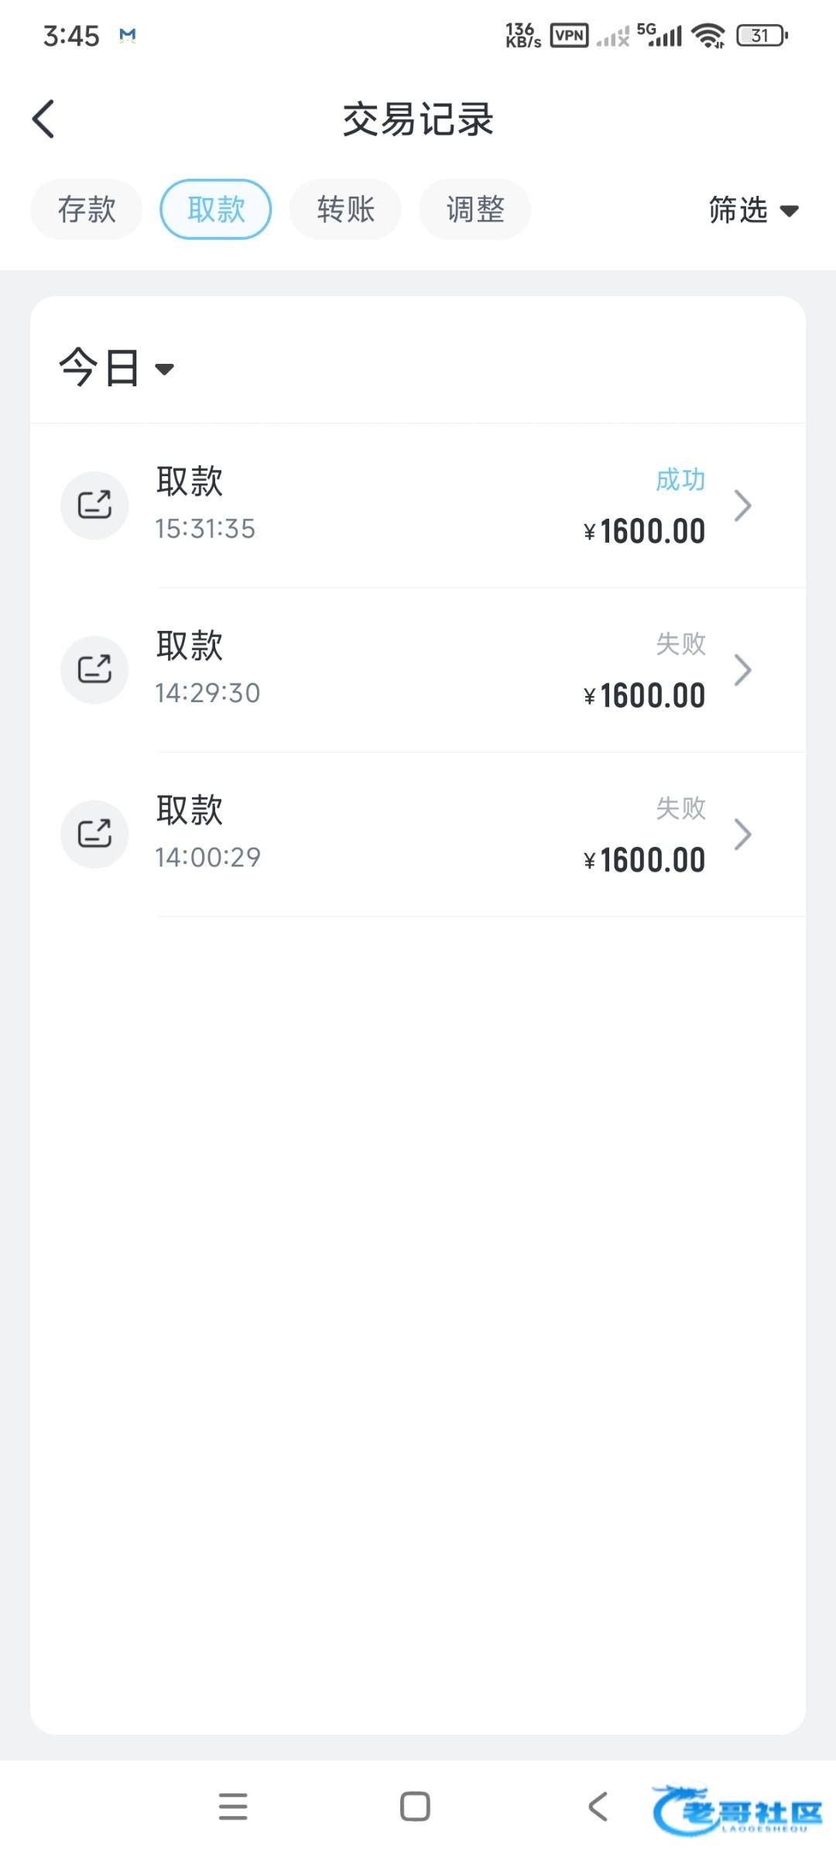
Task: Tap withdrawal icon for 14:29:30 record
Action: (94, 670)
